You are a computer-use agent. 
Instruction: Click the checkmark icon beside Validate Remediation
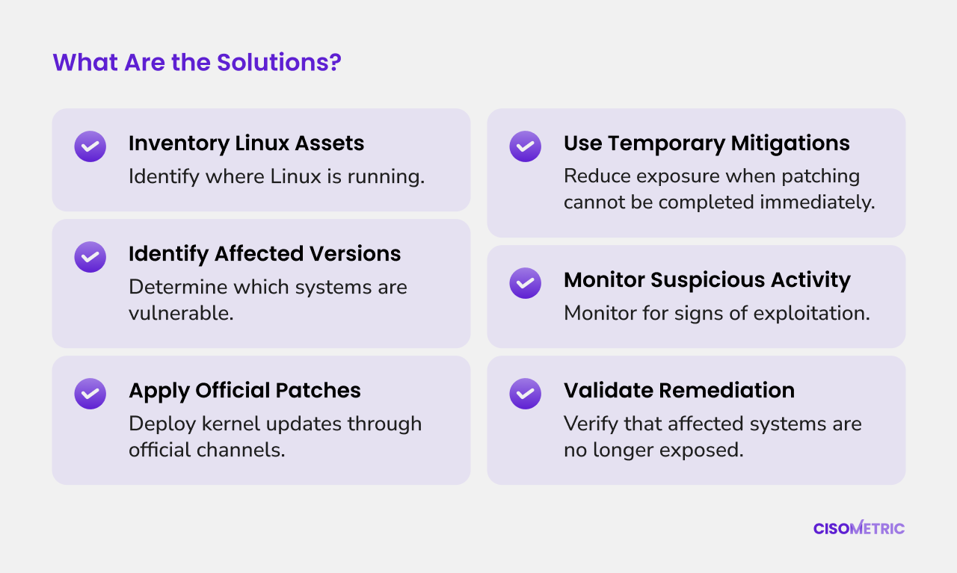point(525,394)
